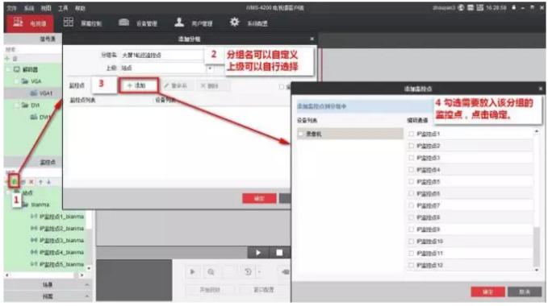Select IP监控点2_bianma camera
The image size is (548, 306).
click(x=57, y=228)
